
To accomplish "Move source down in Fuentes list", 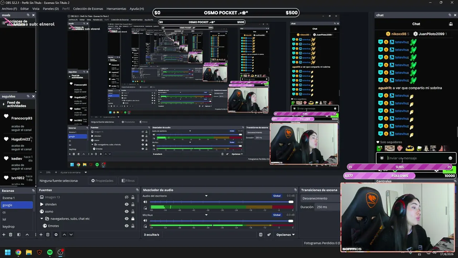I will click(71, 235).
